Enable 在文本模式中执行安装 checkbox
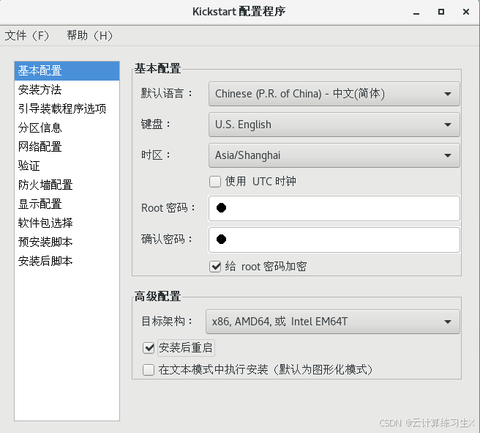Screen dimensions: 480x433 pos(149,369)
